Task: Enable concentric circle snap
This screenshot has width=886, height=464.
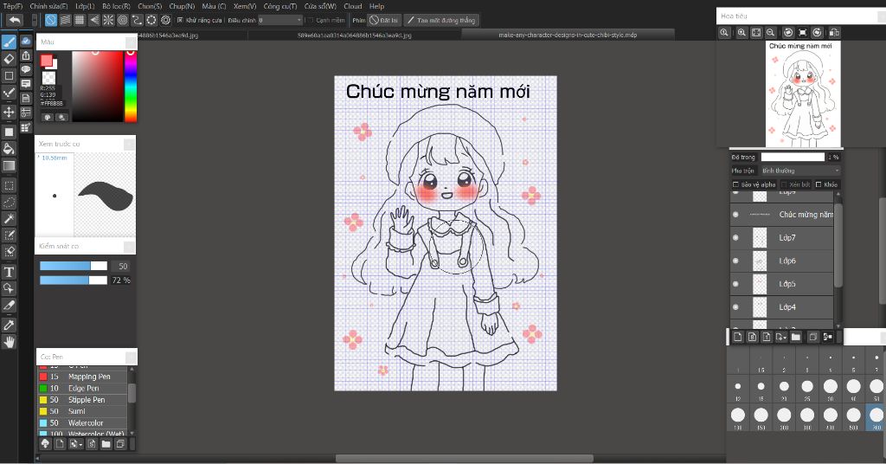Action: click(123, 21)
